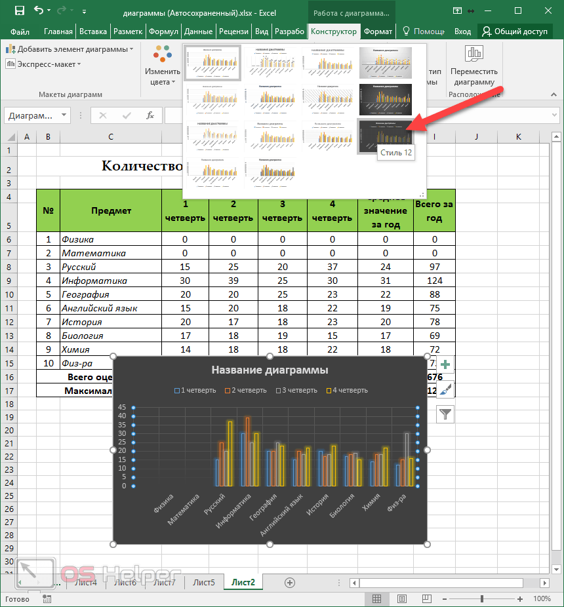Image resolution: width=564 pixels, height=607 pixels.
Task: Switch to Page Layout view in status bar
Action: 401,598
